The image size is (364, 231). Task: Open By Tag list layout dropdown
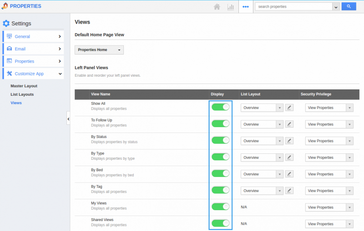(262, 191)
